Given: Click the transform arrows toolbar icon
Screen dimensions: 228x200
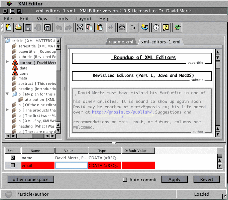Looking at the screenshot, I should pyautogui.click(x=145, y=27).
